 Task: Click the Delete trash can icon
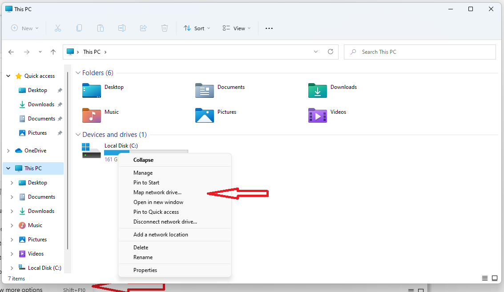click(x=165, y=28)
